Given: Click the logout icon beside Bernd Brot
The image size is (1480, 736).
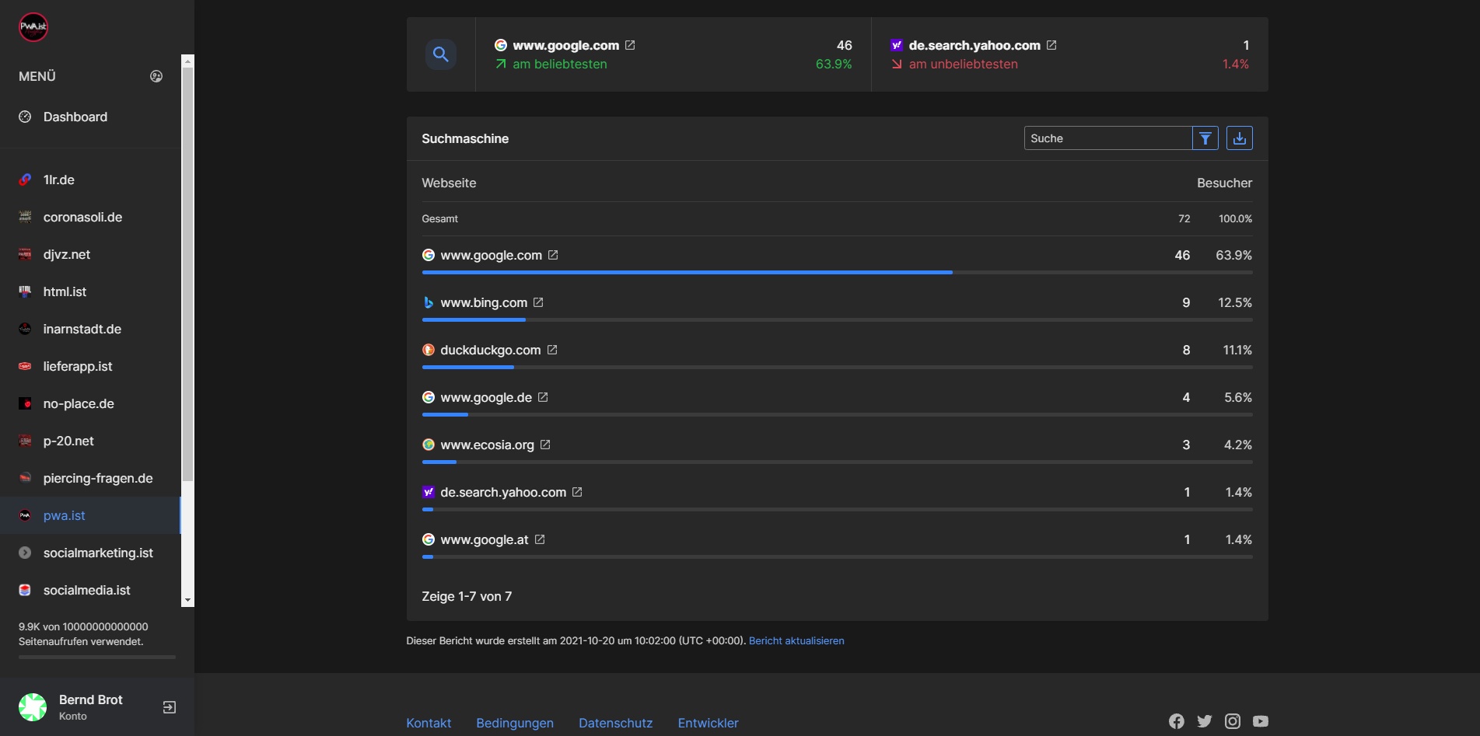Looking at the screenshot, I should (169, 707).
